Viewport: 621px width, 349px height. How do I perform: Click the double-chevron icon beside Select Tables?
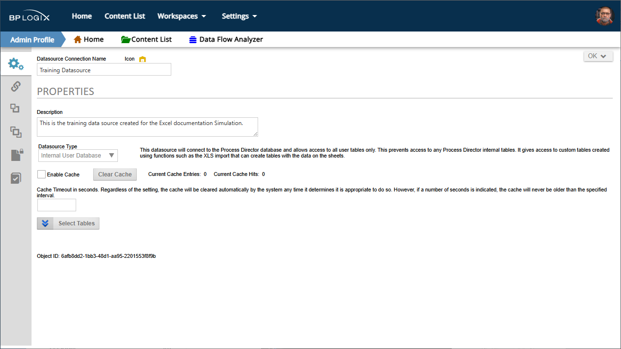click(x=45, y=223)
